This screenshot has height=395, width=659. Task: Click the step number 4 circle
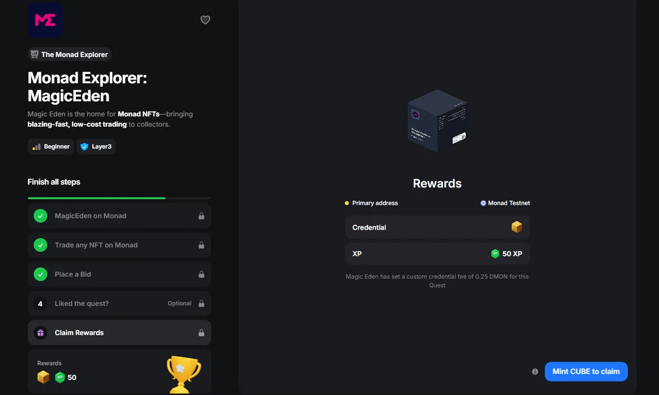point(40,303)
